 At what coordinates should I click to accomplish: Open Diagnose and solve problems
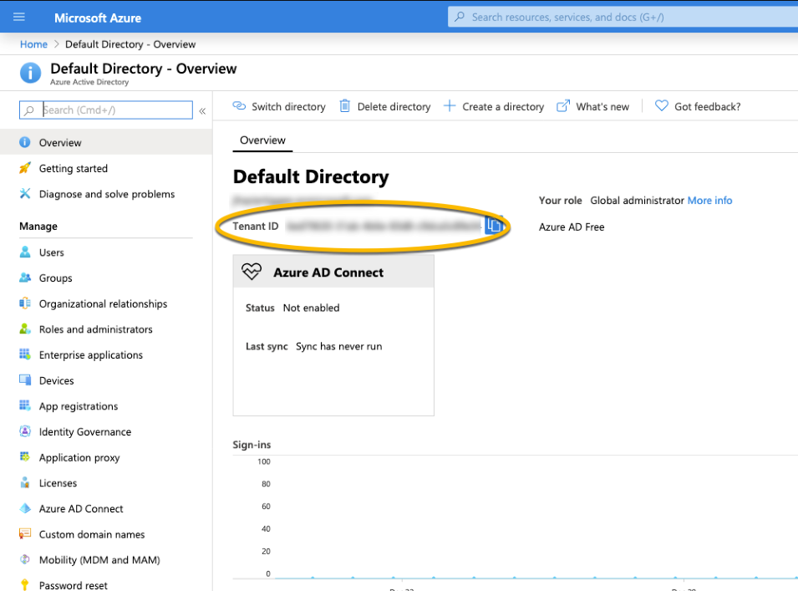106,193
